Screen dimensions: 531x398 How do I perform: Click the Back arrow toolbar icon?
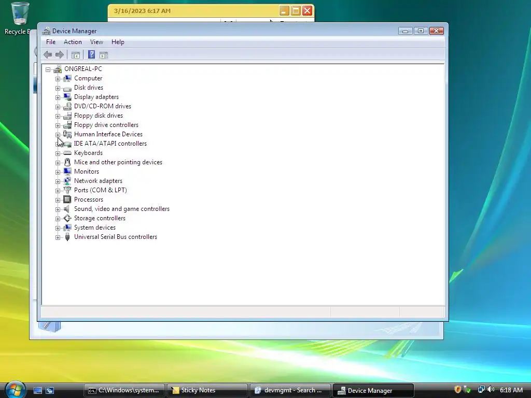[48, 54]
